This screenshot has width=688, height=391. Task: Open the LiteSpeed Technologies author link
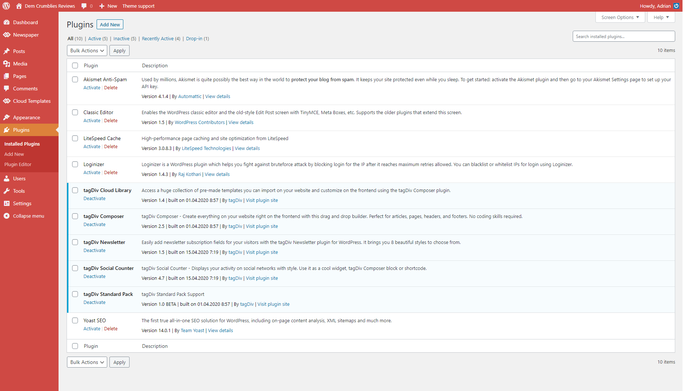click(x=206, y=148)
